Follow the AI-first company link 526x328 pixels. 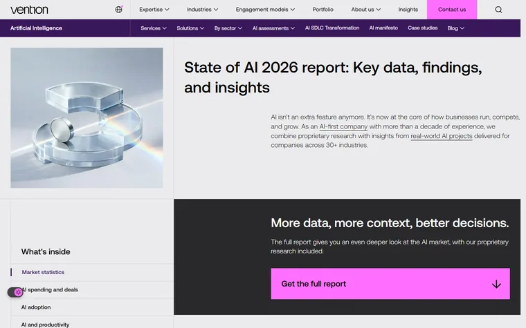(x=343, y=126)
